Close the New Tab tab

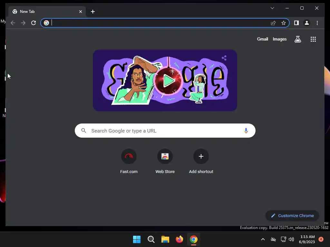point(80,12)
